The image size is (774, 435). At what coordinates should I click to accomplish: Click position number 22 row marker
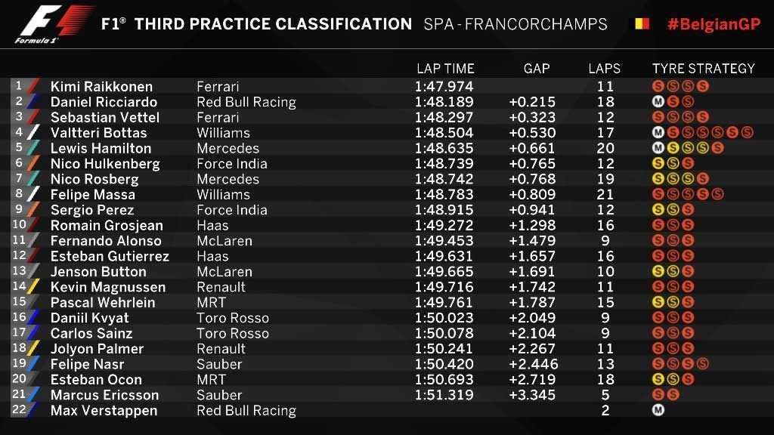click(19, 410)
